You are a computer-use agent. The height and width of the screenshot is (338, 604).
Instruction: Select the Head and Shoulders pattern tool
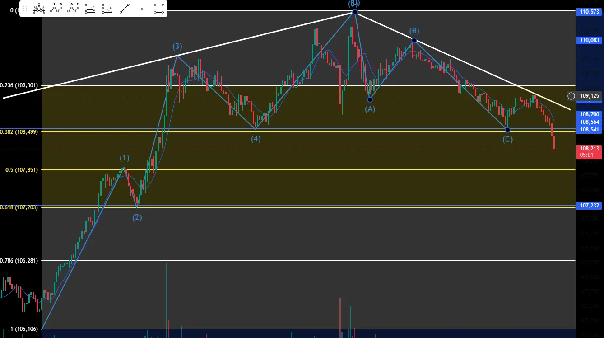pos(39,9)
